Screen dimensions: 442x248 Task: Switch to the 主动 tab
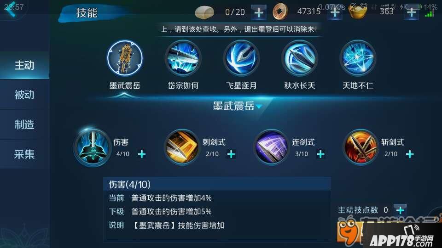[24, 65]
